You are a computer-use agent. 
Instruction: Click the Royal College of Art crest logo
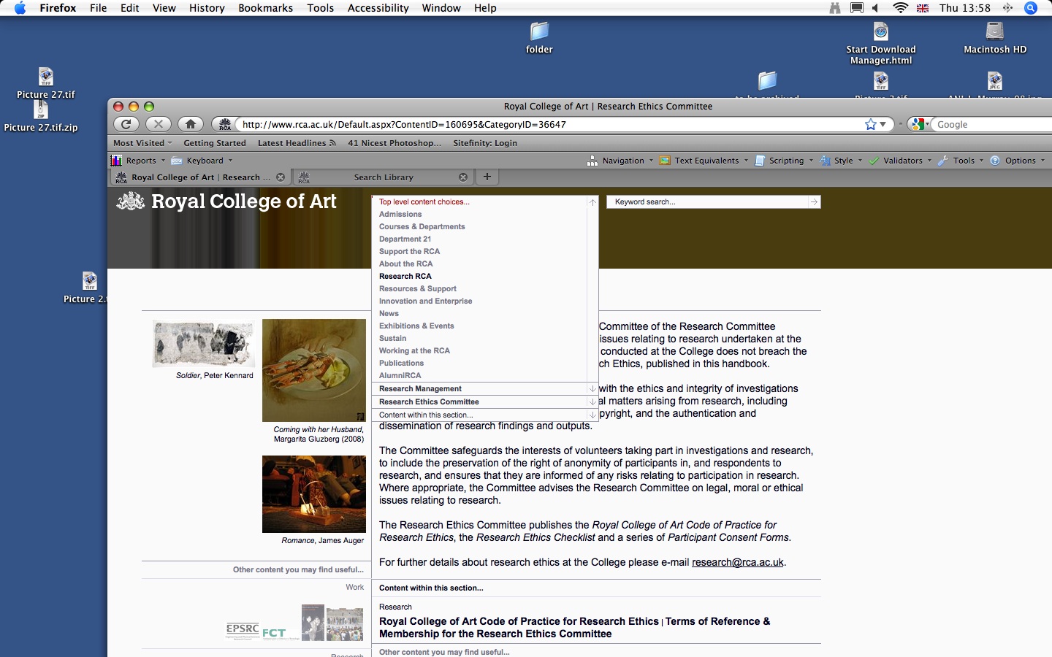[131, 201]
